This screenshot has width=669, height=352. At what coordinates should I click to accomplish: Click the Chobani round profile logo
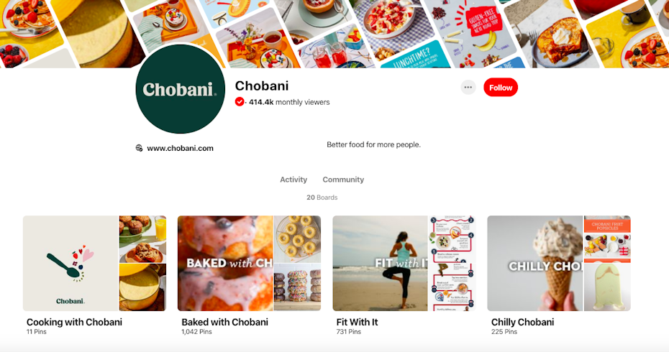coord(180,89)
